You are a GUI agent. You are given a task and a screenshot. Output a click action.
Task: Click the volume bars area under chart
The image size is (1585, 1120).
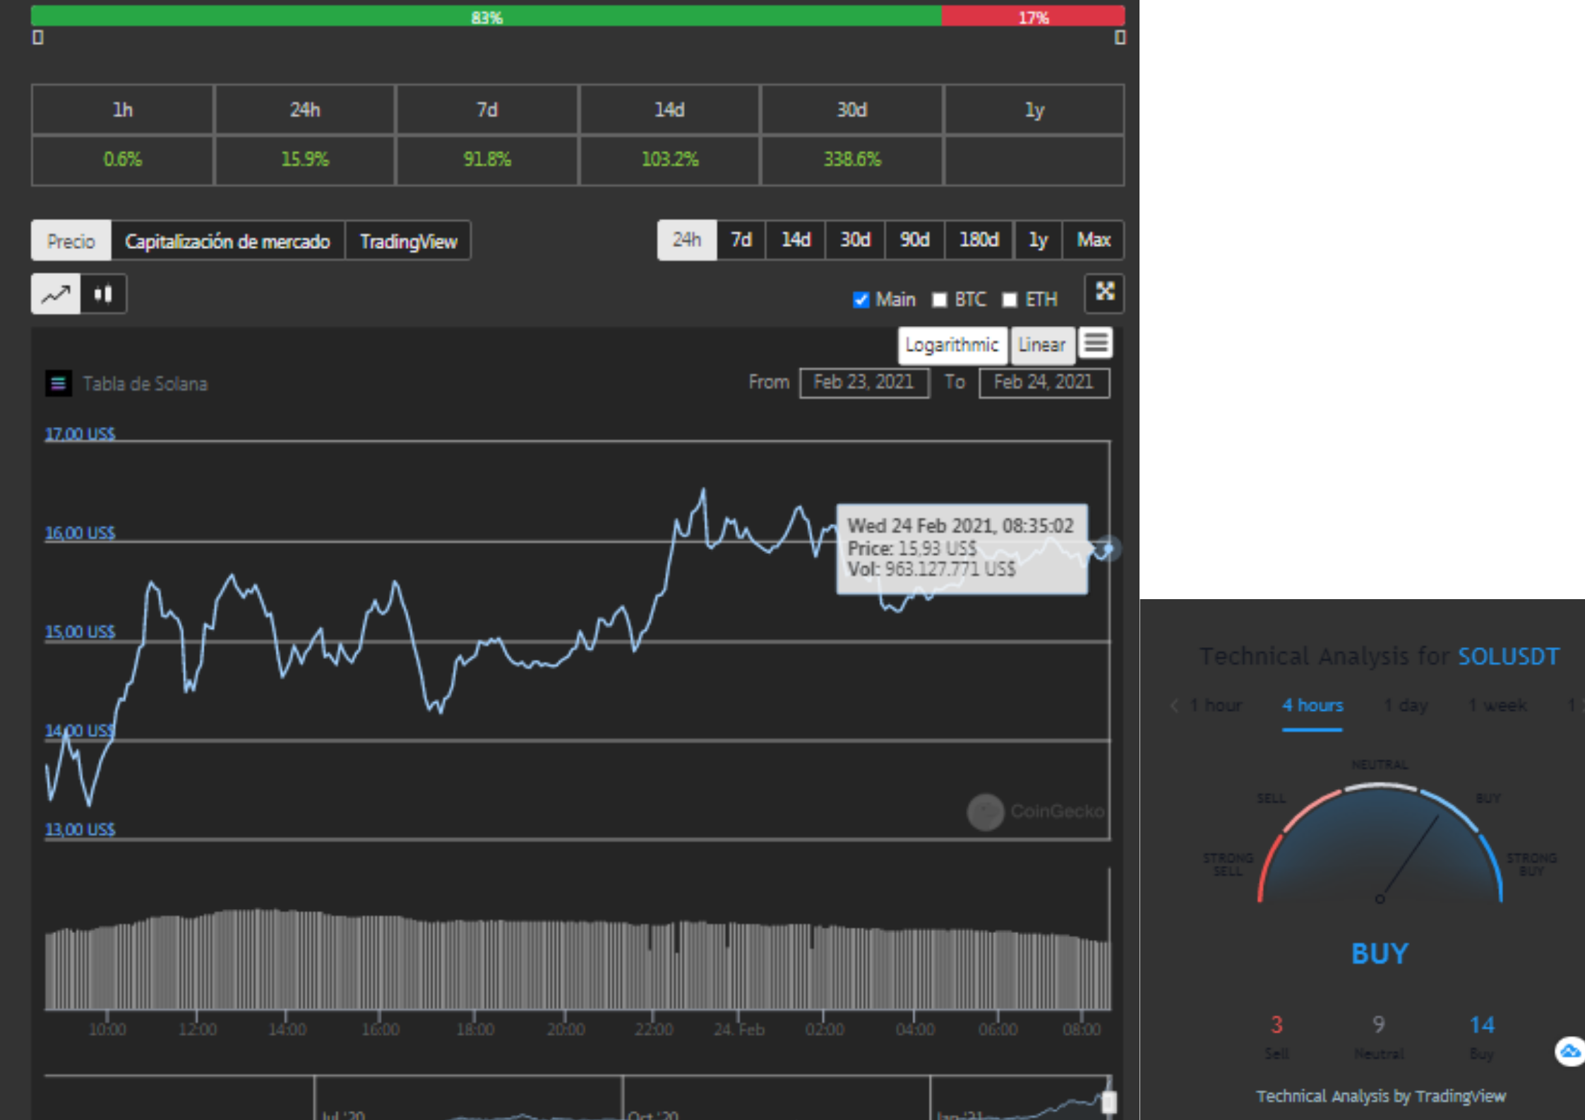578,960
